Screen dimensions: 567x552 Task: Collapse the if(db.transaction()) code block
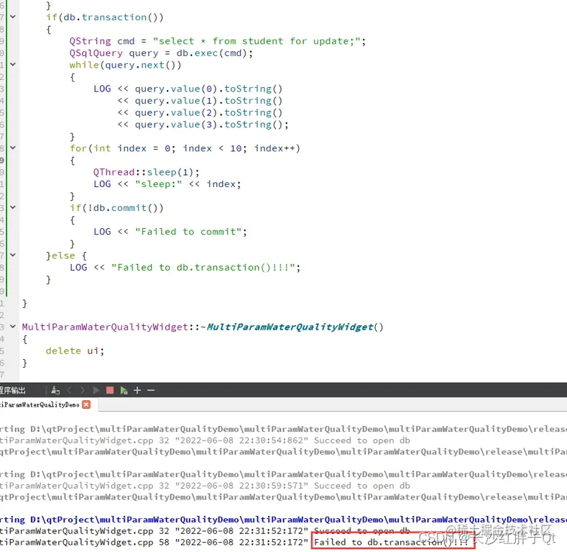[x=13, y=17]
